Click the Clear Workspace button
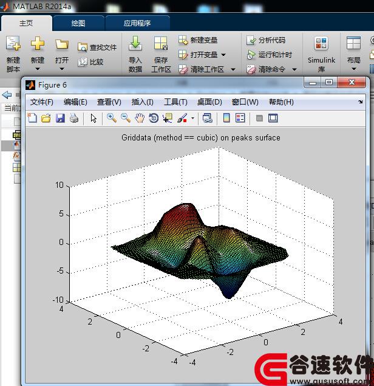Image resolution: width=374 pixels, height=386 pixels. pos(201,69)
